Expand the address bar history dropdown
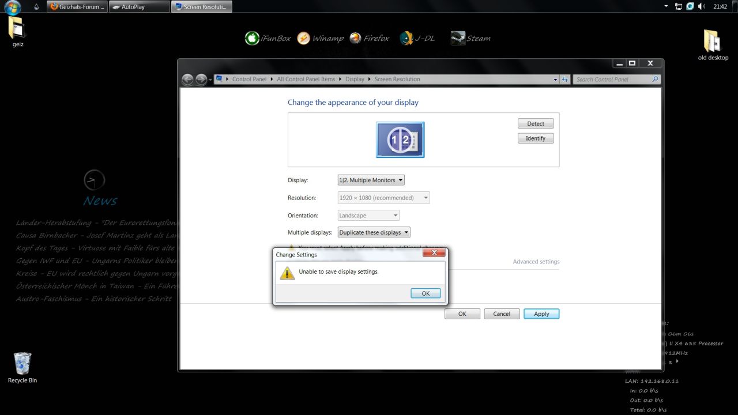Viewport: 738px width, 415px height. pos(555,80)
